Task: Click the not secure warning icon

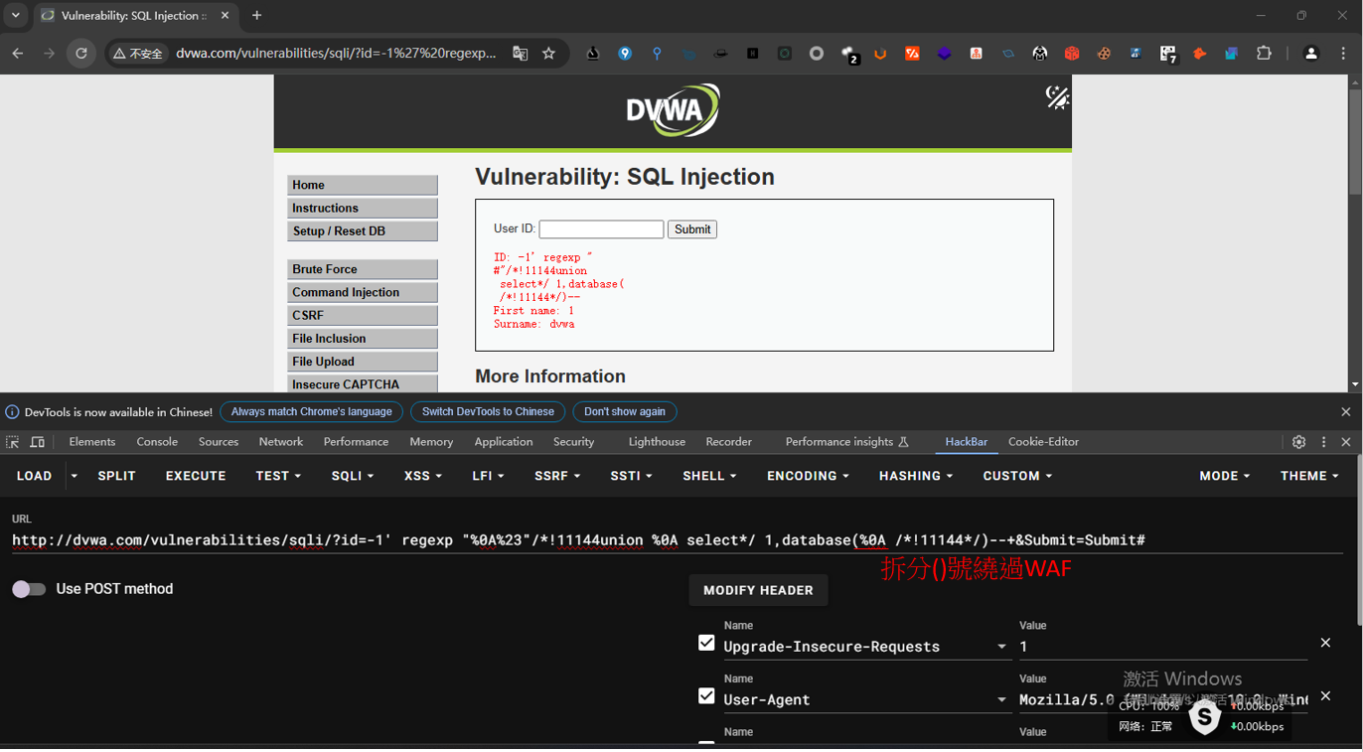Action: click(138, 54)
